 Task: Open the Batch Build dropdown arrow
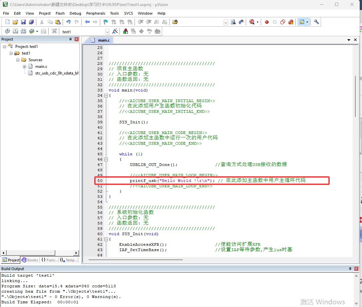37,31
